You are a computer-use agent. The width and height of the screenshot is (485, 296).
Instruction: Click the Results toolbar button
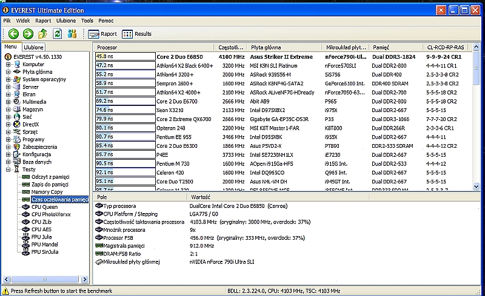pyautogui.click(x=137, y=34)
